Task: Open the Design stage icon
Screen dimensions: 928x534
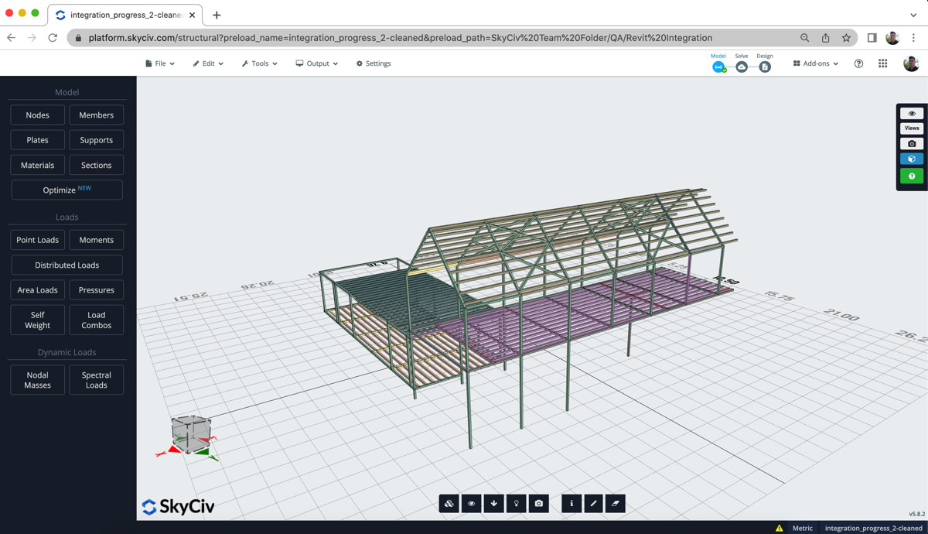Action: click(x=765, y=67)
